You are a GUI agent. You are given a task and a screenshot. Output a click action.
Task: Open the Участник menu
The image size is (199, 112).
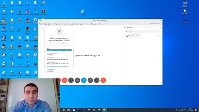pyautogui.click(x=87, y=24)
